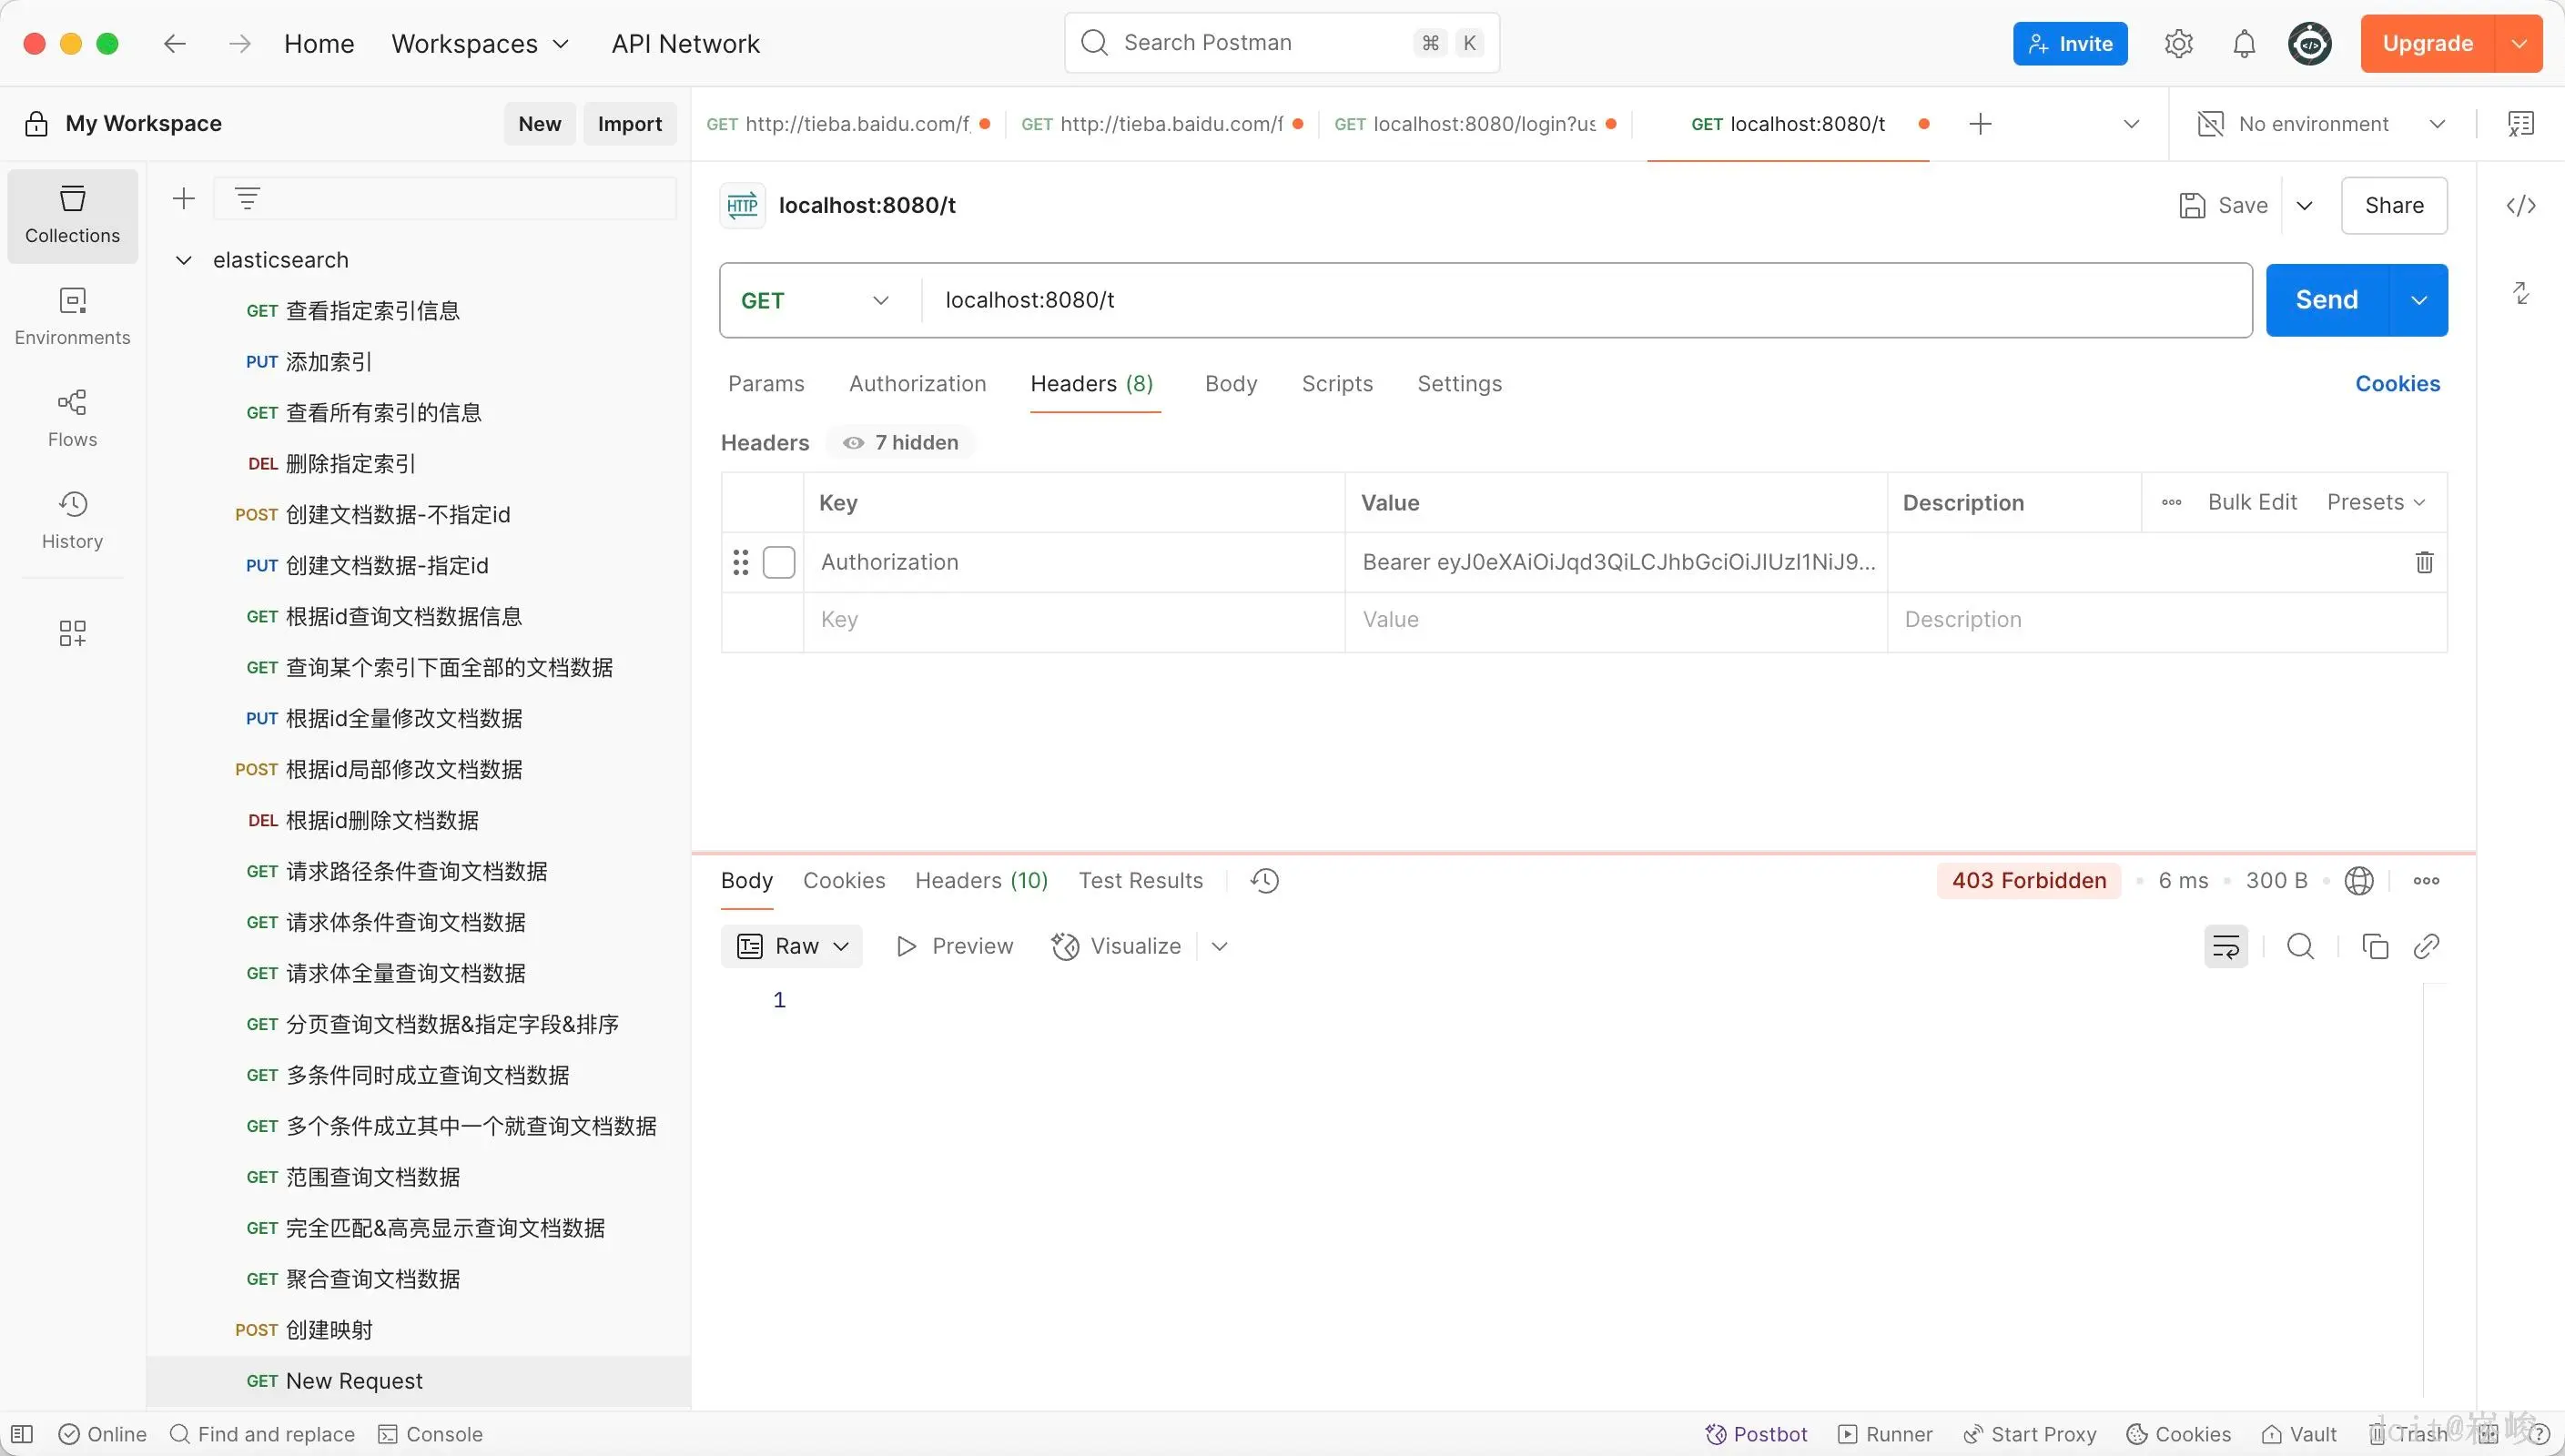Image resolution: width=2565 pixels, height=1456 pixels.
Task: Open the Raw format dropdown
Action: point(792,946)
